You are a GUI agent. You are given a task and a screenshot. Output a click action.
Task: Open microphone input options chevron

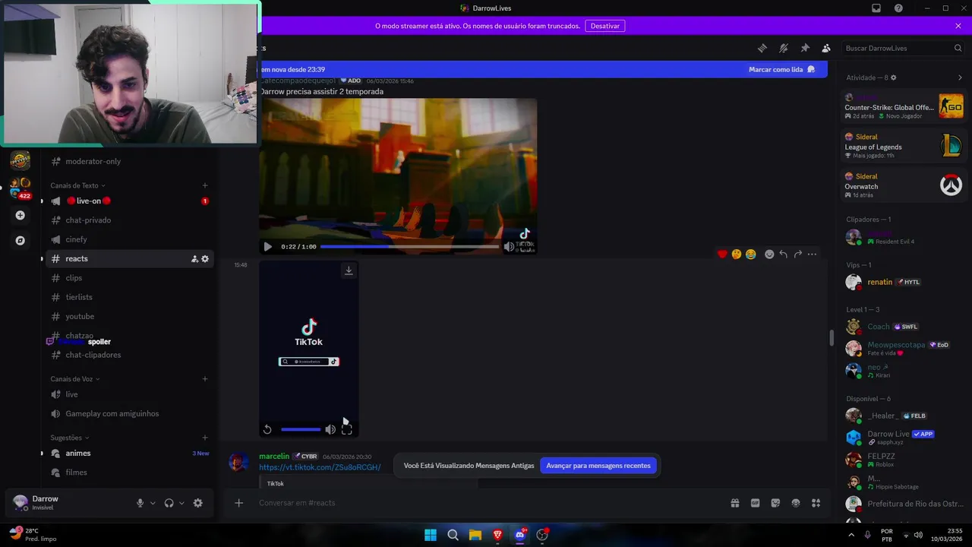tap(153, 503)
